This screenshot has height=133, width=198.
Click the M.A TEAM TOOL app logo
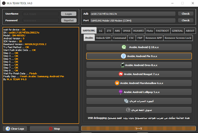coord(4,3)
